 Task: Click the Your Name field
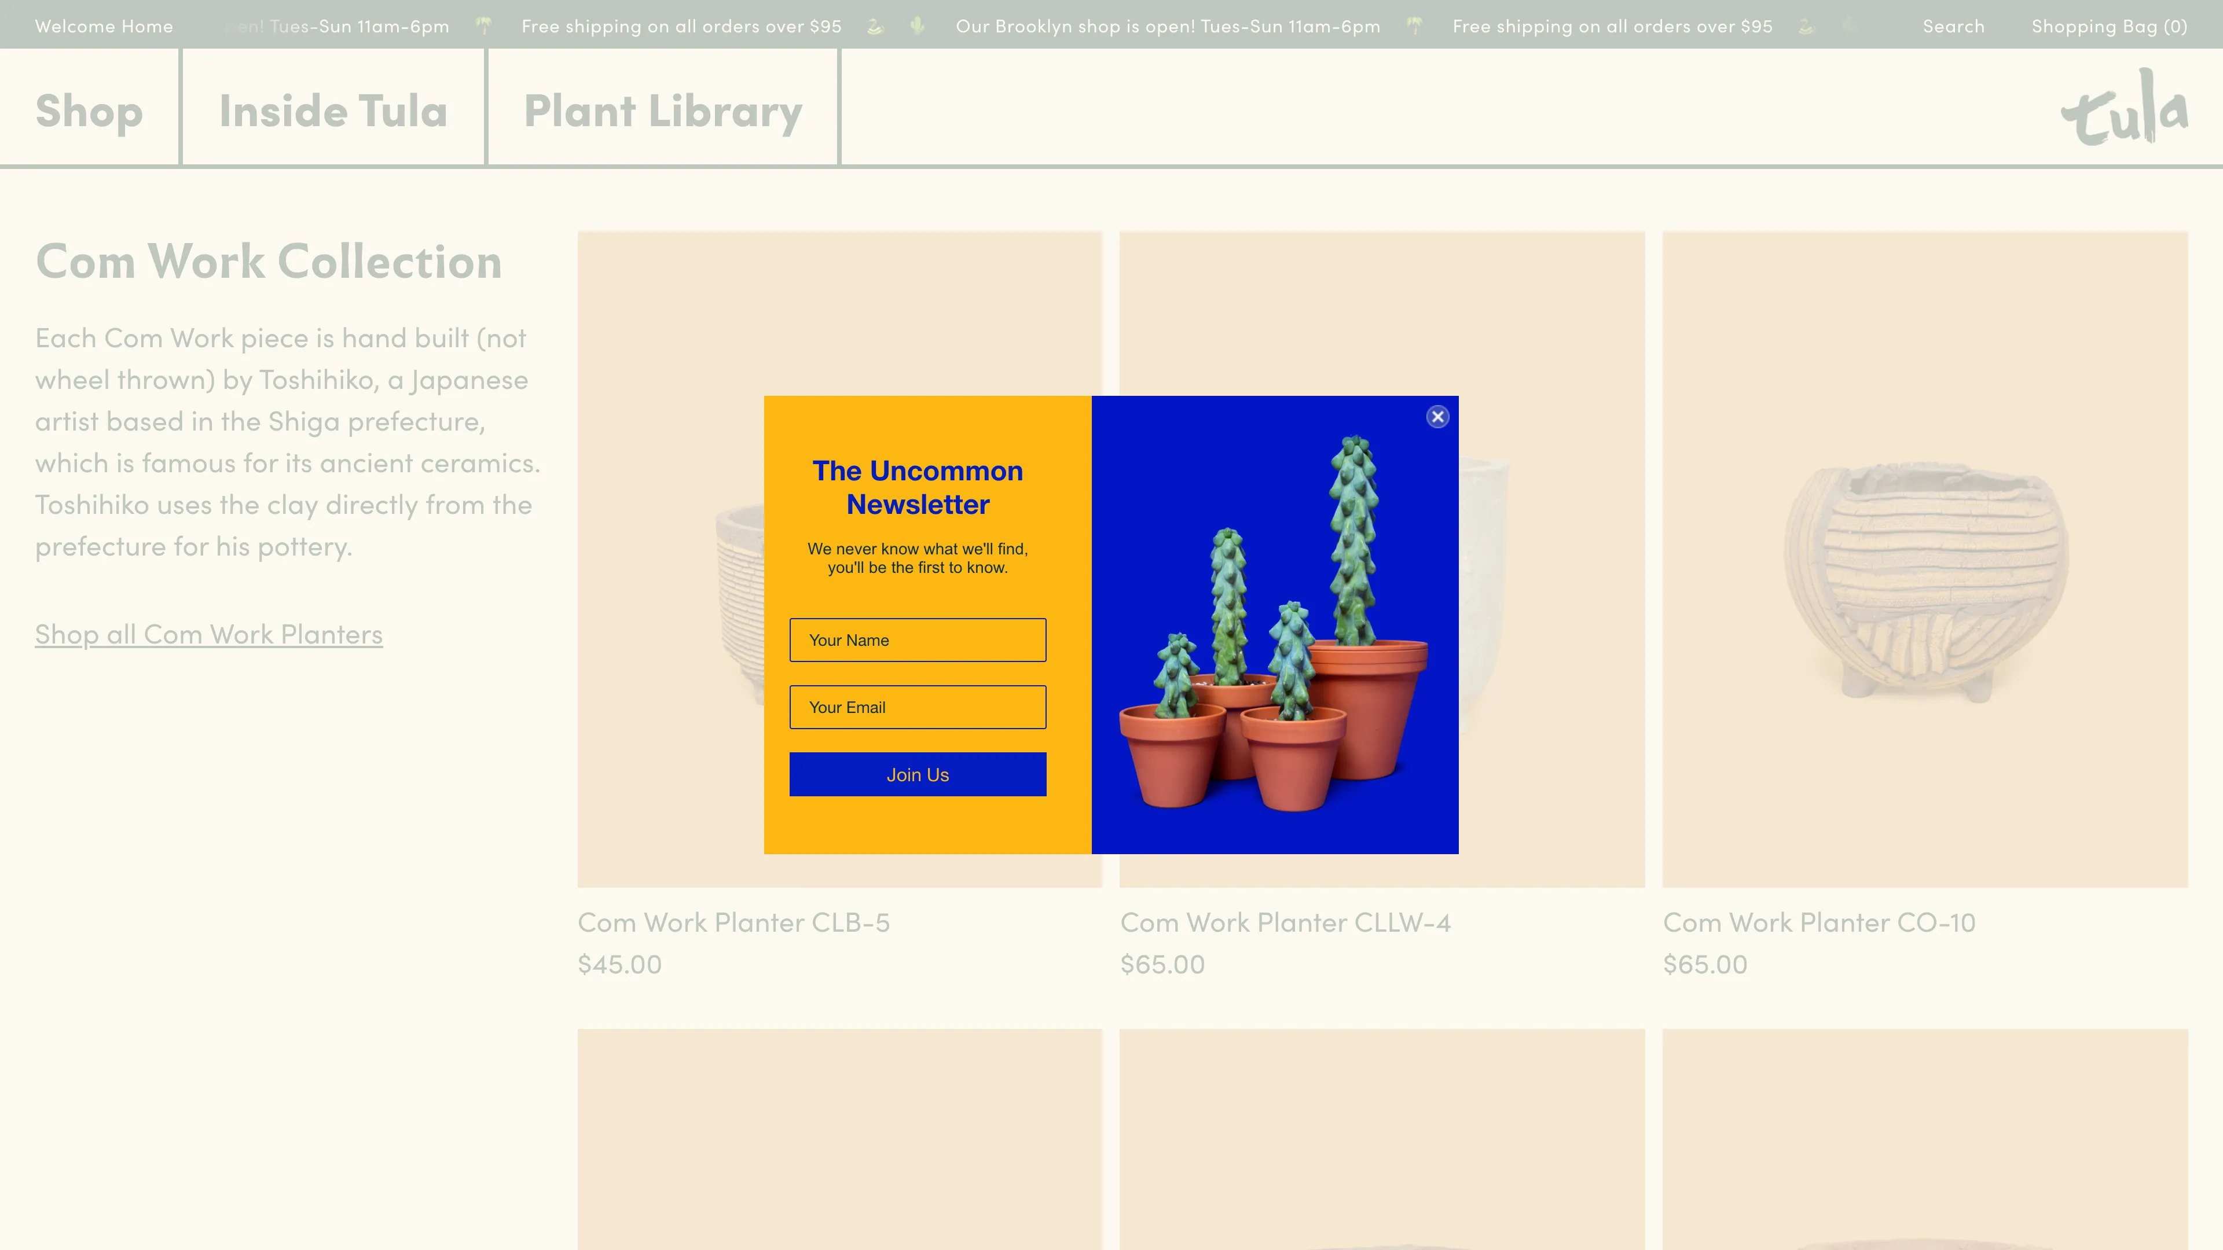[x=918, y=640]
